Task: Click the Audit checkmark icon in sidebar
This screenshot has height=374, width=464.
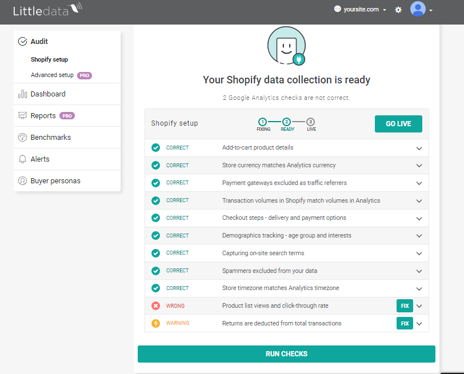Action: (22, 41)
